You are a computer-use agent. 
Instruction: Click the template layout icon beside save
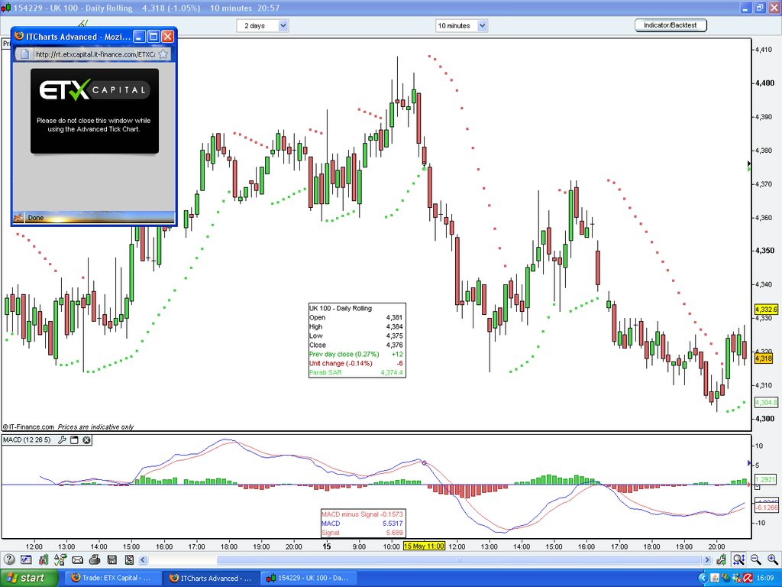[129, 559]
